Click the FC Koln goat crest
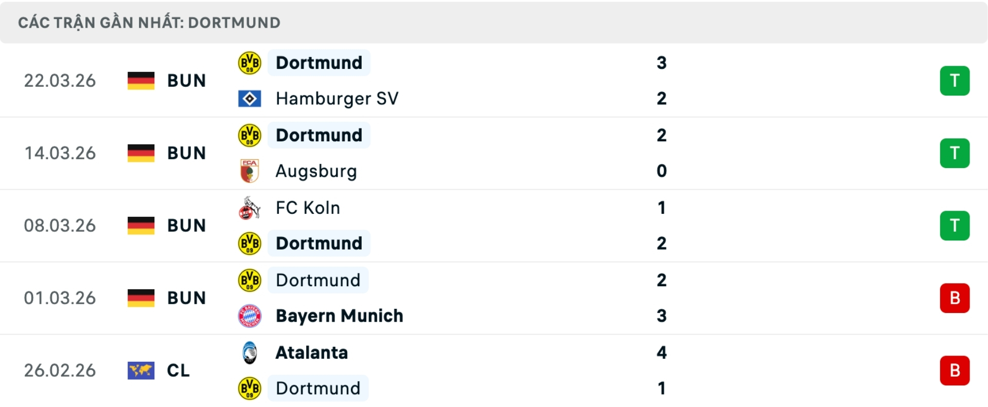This screenshot has width=988, height=407. point(250,208)
